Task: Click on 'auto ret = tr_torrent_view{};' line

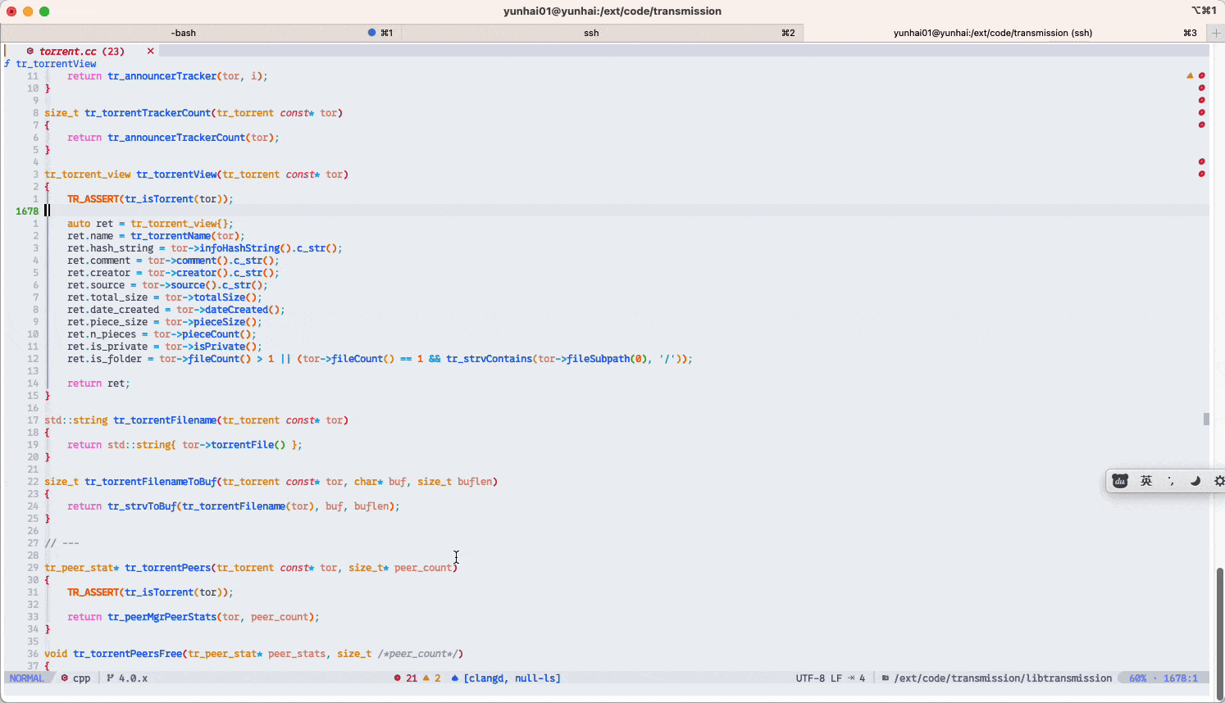Action: [x=150, y=223]
